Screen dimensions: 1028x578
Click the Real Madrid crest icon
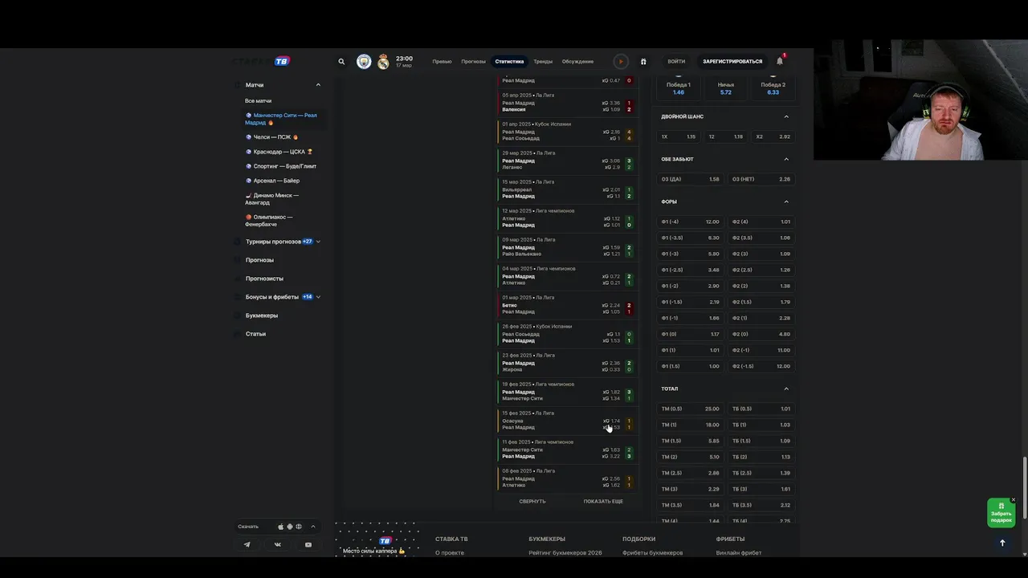(383, 62)
